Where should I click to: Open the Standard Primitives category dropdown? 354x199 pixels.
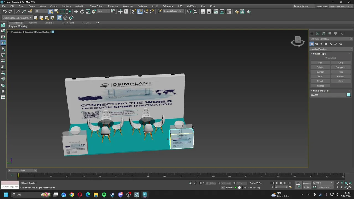[331, 49]
